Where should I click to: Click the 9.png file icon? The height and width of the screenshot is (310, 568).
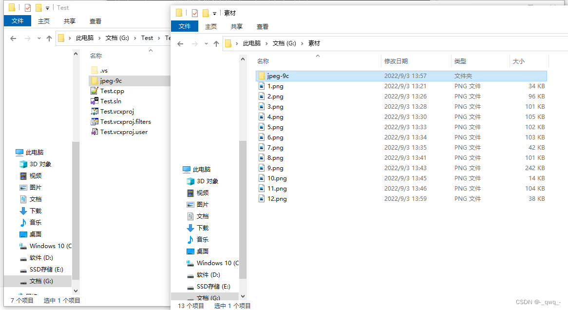(x=262, y=168)
